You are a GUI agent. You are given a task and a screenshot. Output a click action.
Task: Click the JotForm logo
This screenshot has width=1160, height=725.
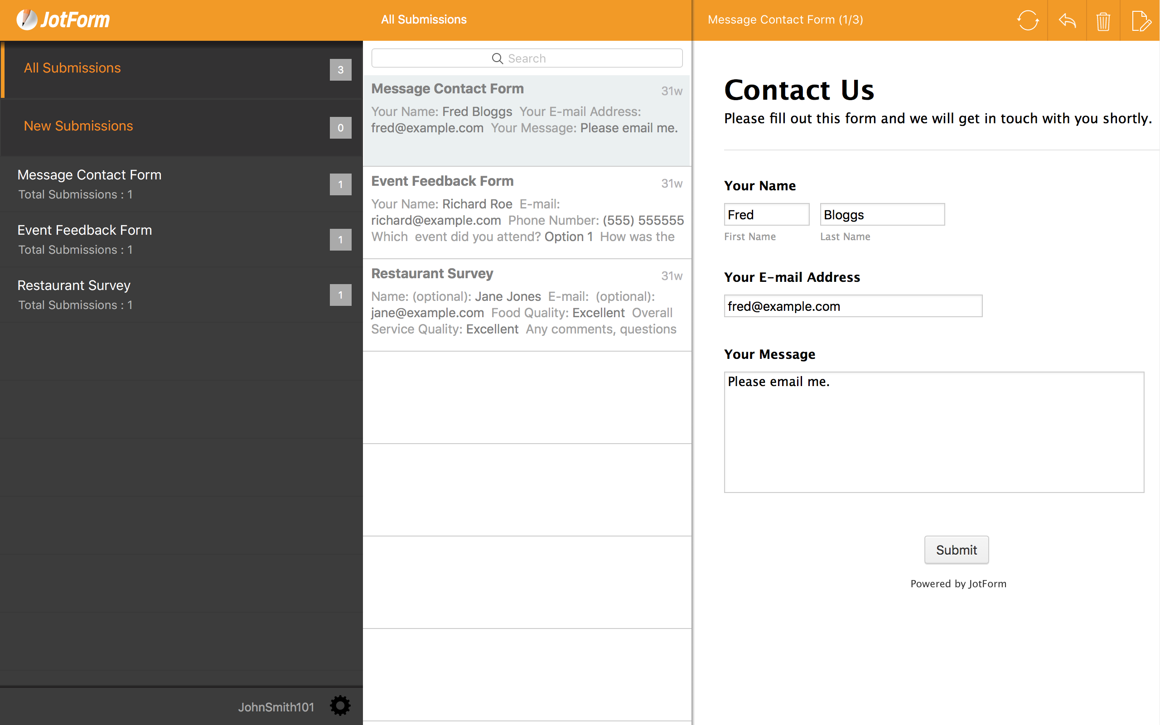63,19
